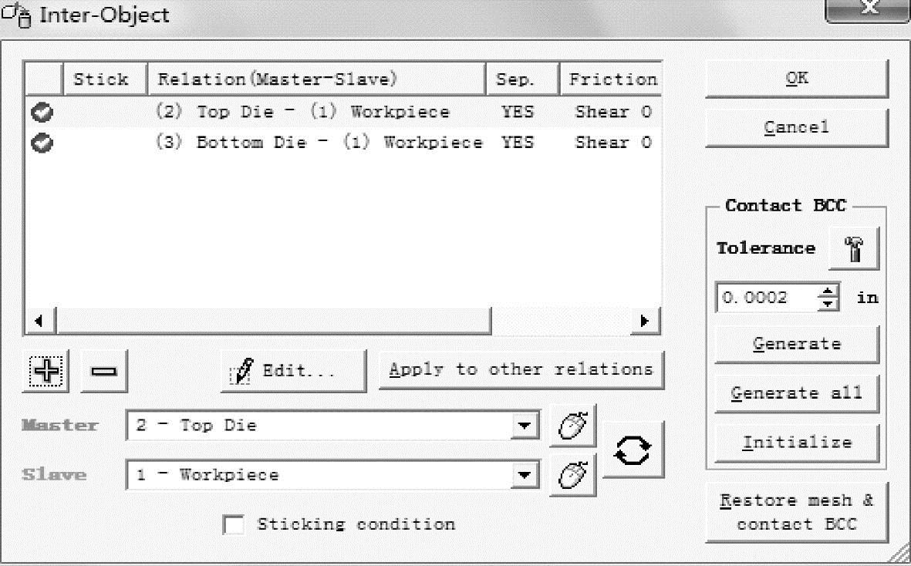Click the mouse pick icon beside Master
Viewport: 911px width, 566px height.
click(x=572, y=426)
